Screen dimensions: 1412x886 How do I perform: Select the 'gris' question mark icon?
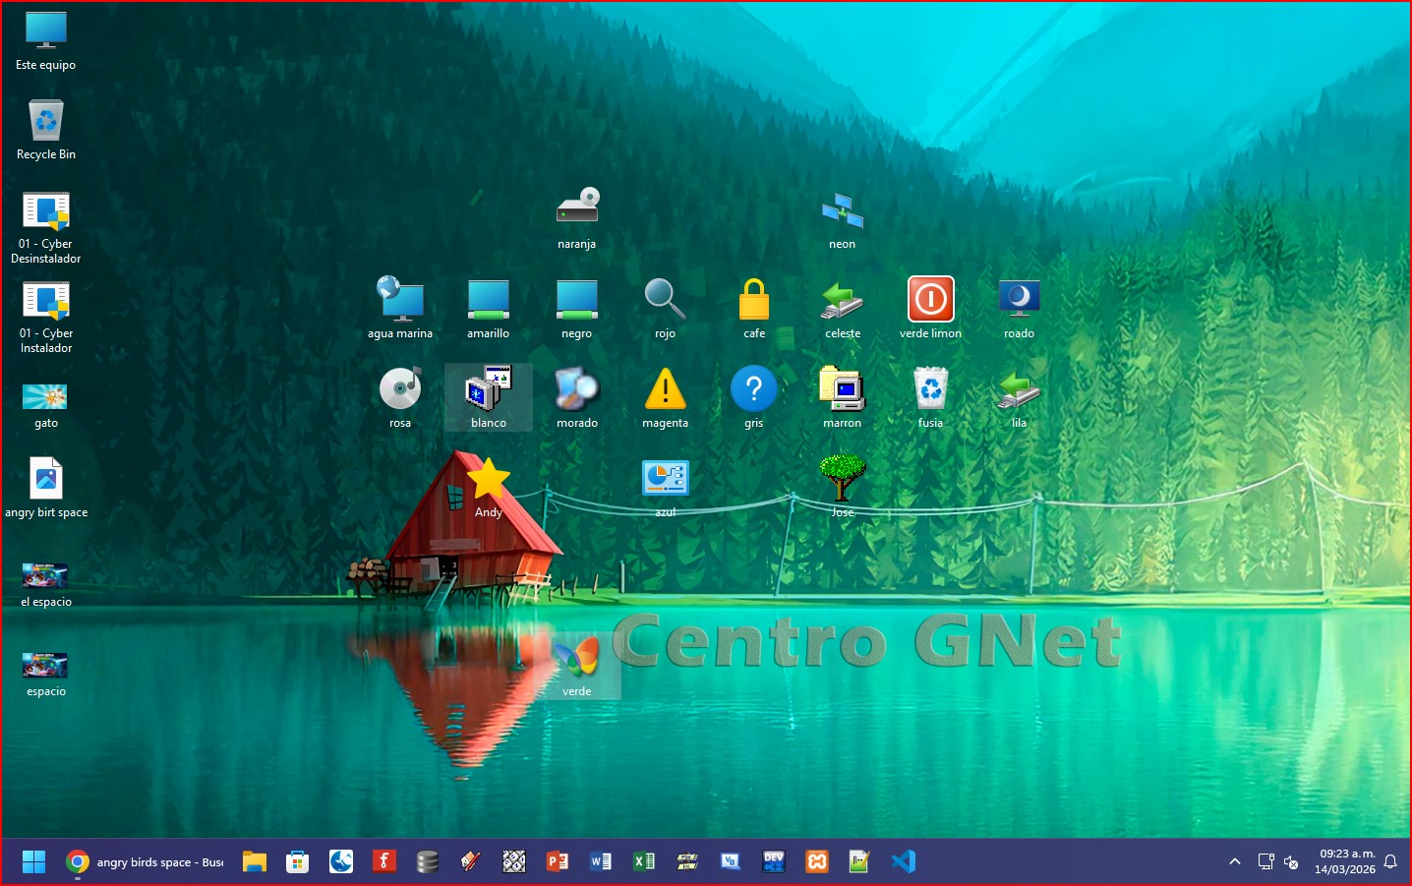pyautogui.click(x=753, y=388)
